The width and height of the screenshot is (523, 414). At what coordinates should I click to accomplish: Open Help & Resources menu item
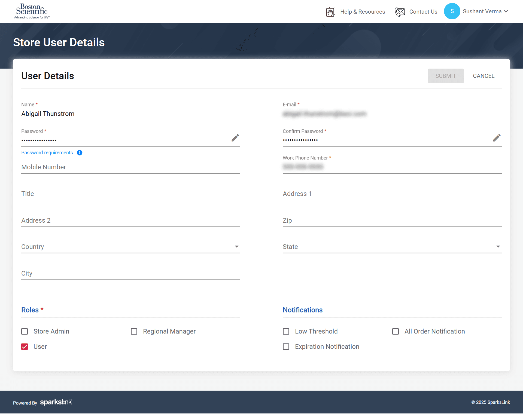click(x=362, y=12)
